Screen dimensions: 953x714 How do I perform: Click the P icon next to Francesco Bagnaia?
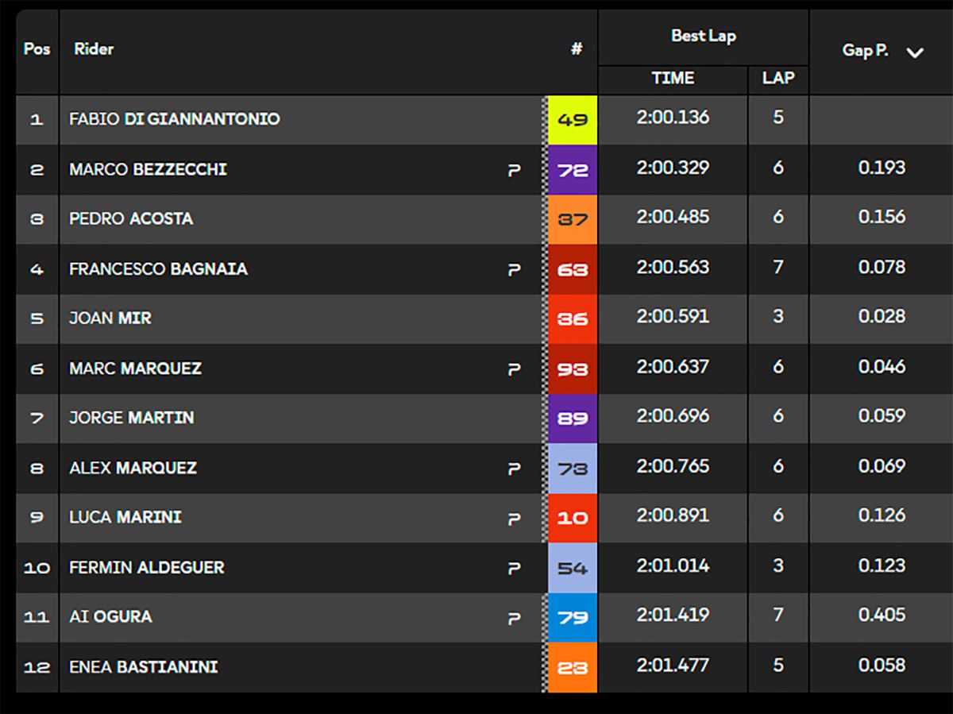(x=514, y=270)
